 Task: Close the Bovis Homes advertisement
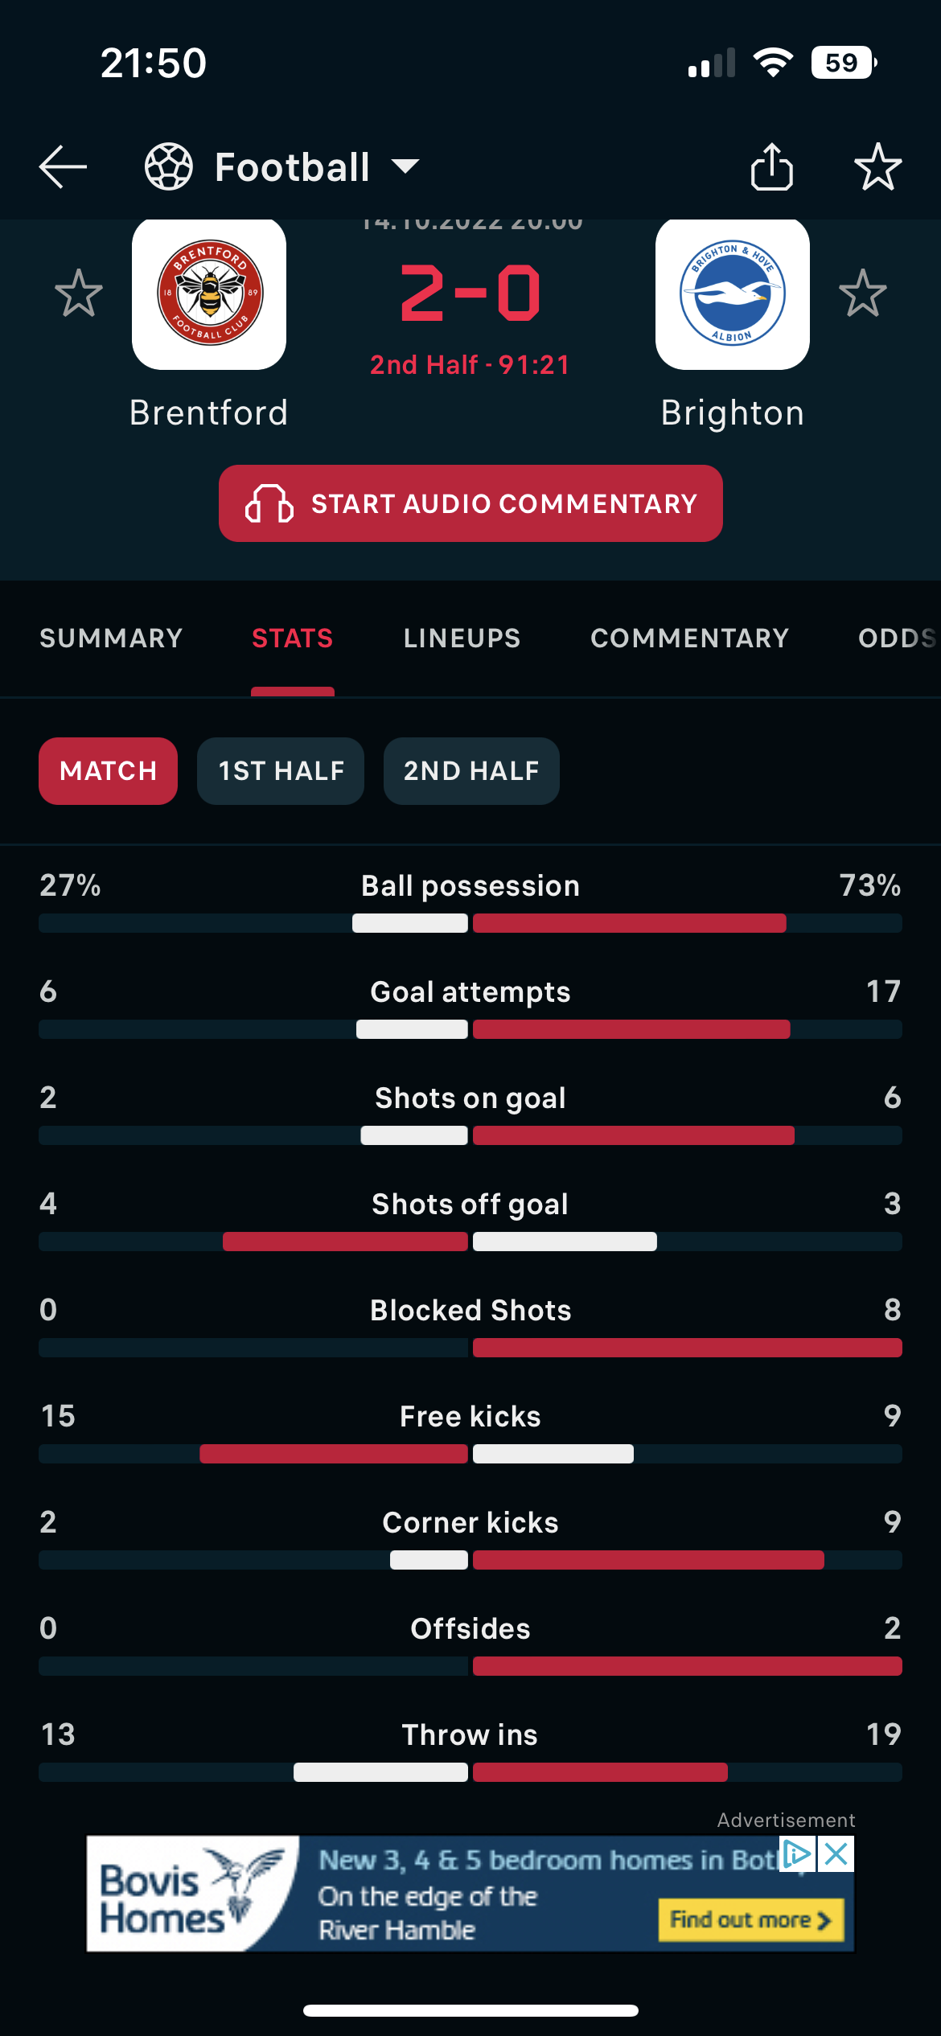pyautogui.click(x=836, y=1854)
